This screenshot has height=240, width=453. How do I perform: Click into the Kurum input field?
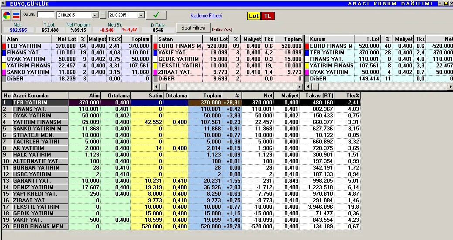coord(46,14)
